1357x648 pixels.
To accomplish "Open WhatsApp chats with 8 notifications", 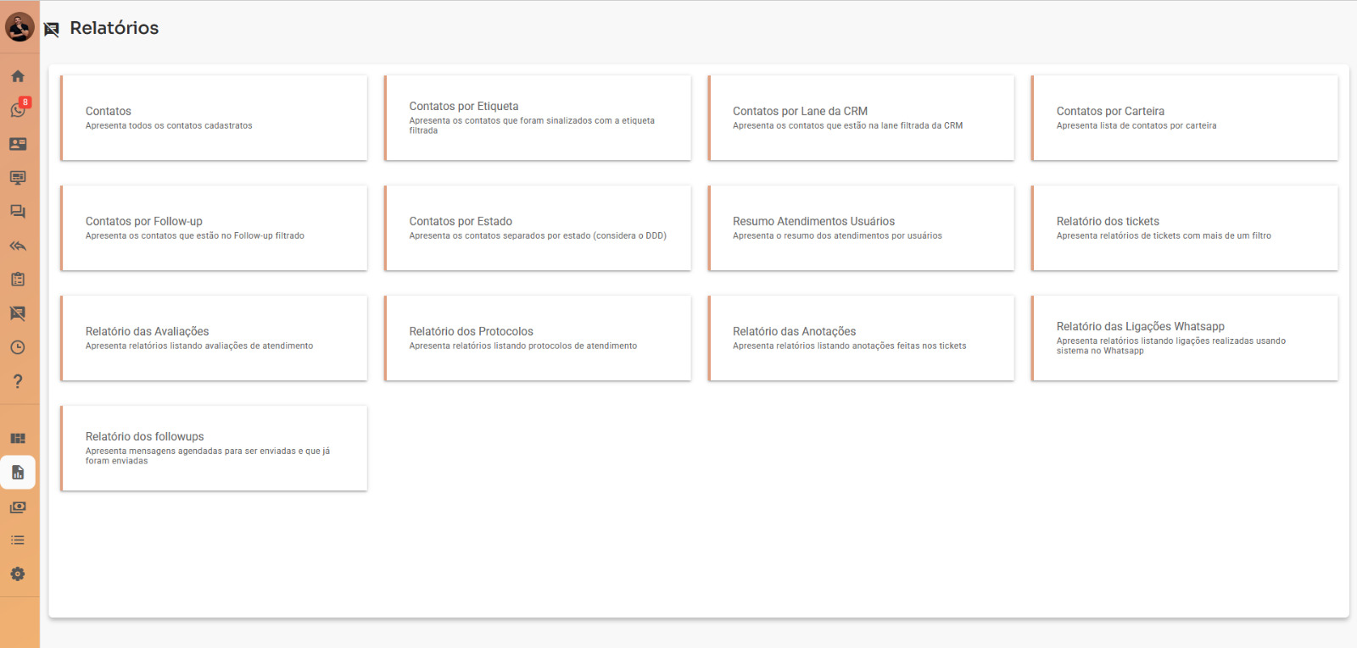I will coord(18,110).
